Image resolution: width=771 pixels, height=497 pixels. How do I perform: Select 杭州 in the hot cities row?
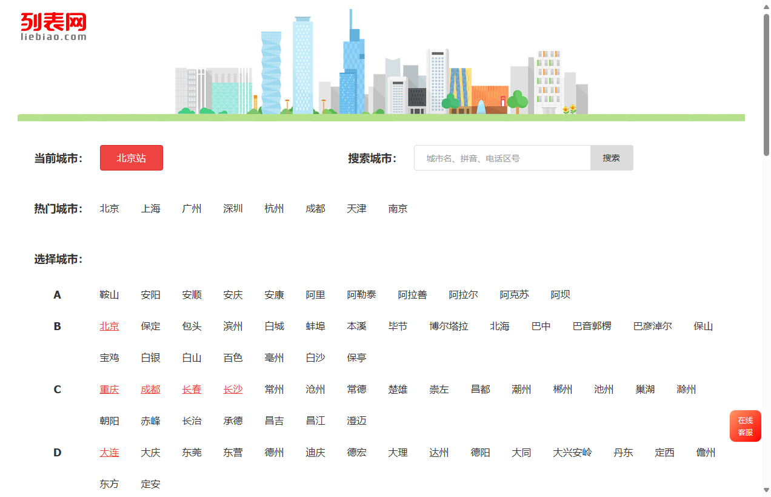(274, 208)
